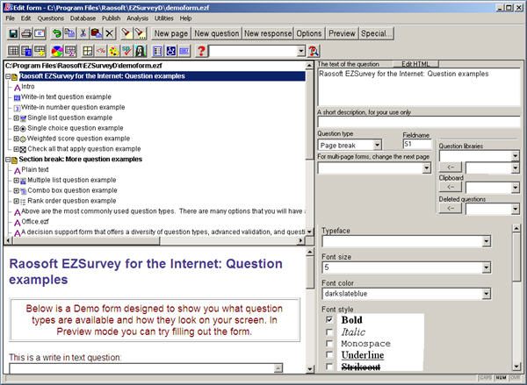Click the four-pane layout grid icon
This screenshot has width=527, height=385.
[88, 51]
